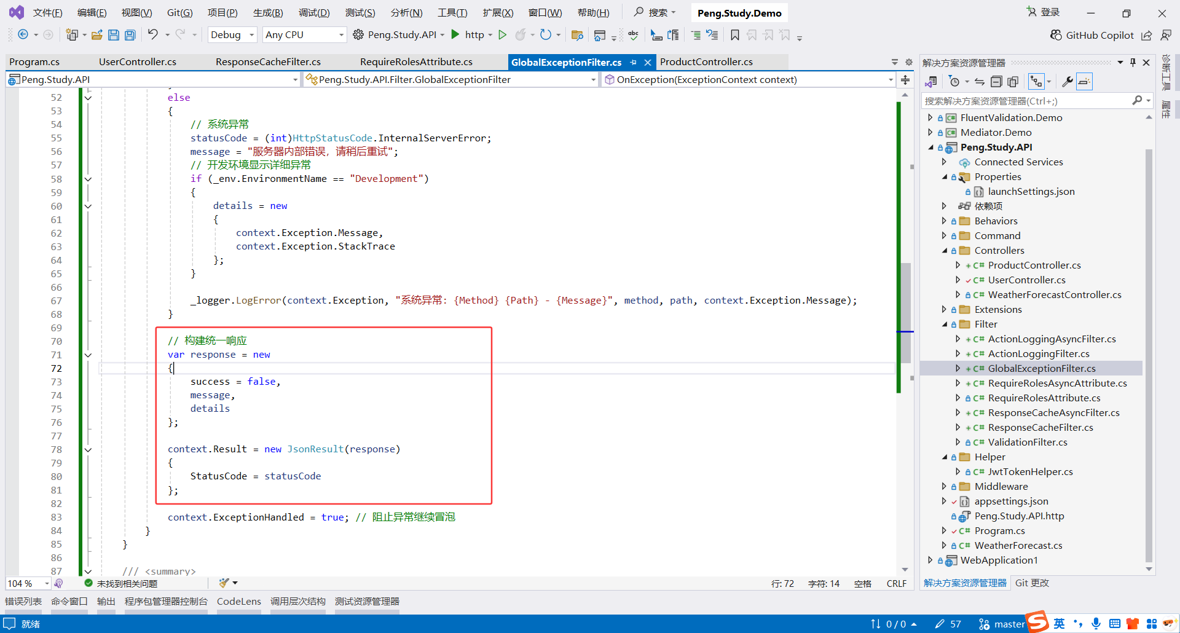1180x633 pixels.
Task: Open the Any CPU platform dropdown
Action: [x=304, y=35]
